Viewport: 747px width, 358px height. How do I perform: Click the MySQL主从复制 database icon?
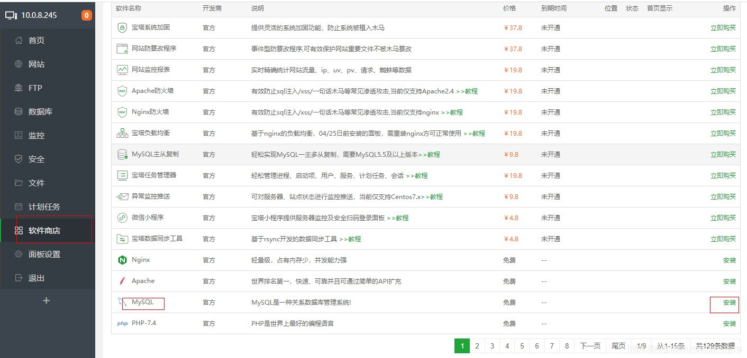click(122, 154)
